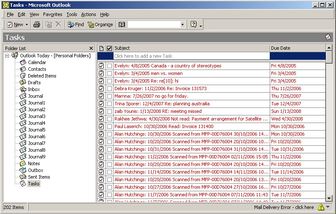Open the Drafts folder icon
Screen dimensions: 336x214
click(x=23, y=83)
